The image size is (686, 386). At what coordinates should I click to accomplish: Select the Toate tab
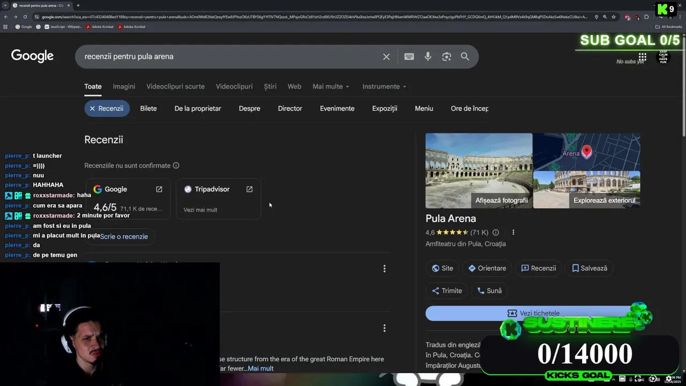coord(93,86)
